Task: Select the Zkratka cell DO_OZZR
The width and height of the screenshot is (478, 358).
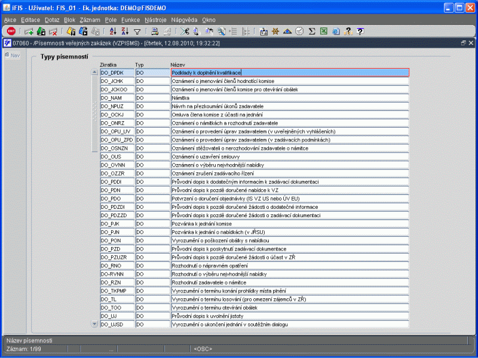Action: pos(117,173)
